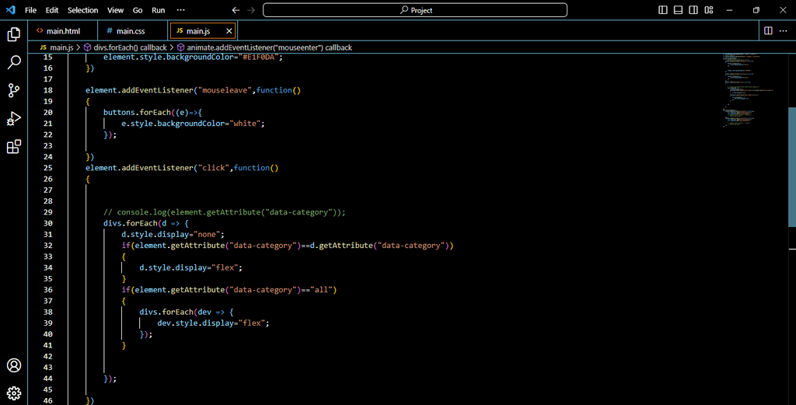This screenshot has width=796, height=405.
Task: Click the divs.forEach(dev text on line 38
Action: 175,312
